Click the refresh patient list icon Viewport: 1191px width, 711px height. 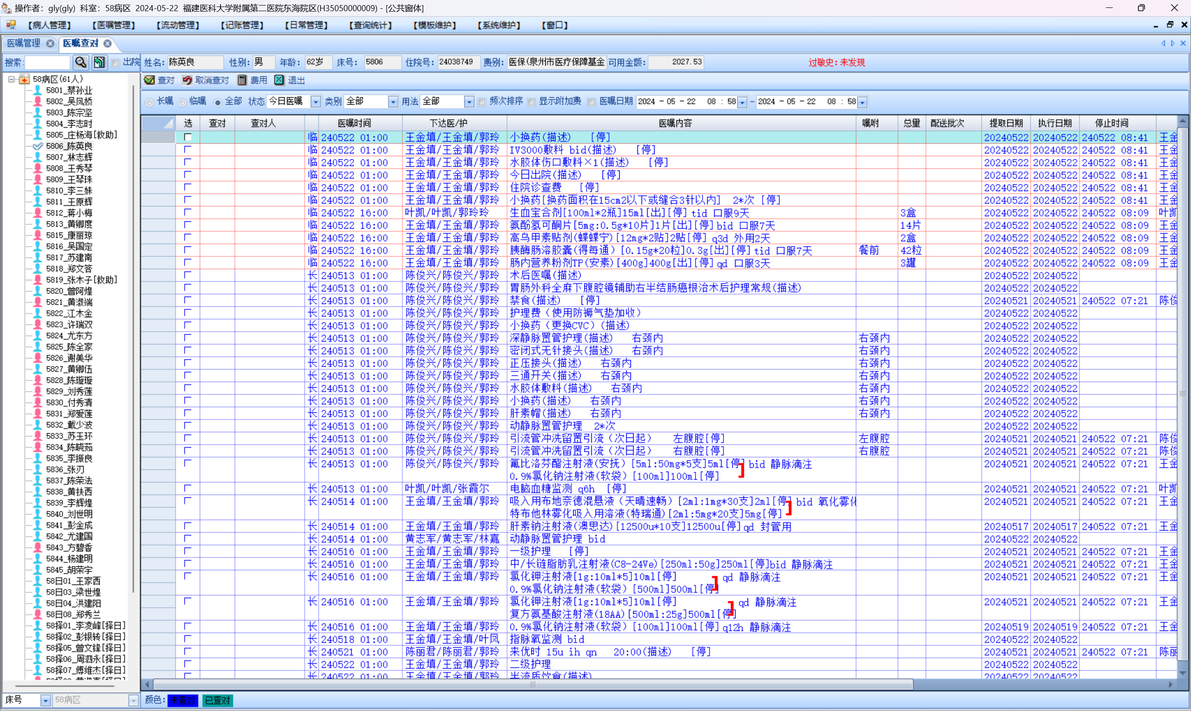point(99,62)
